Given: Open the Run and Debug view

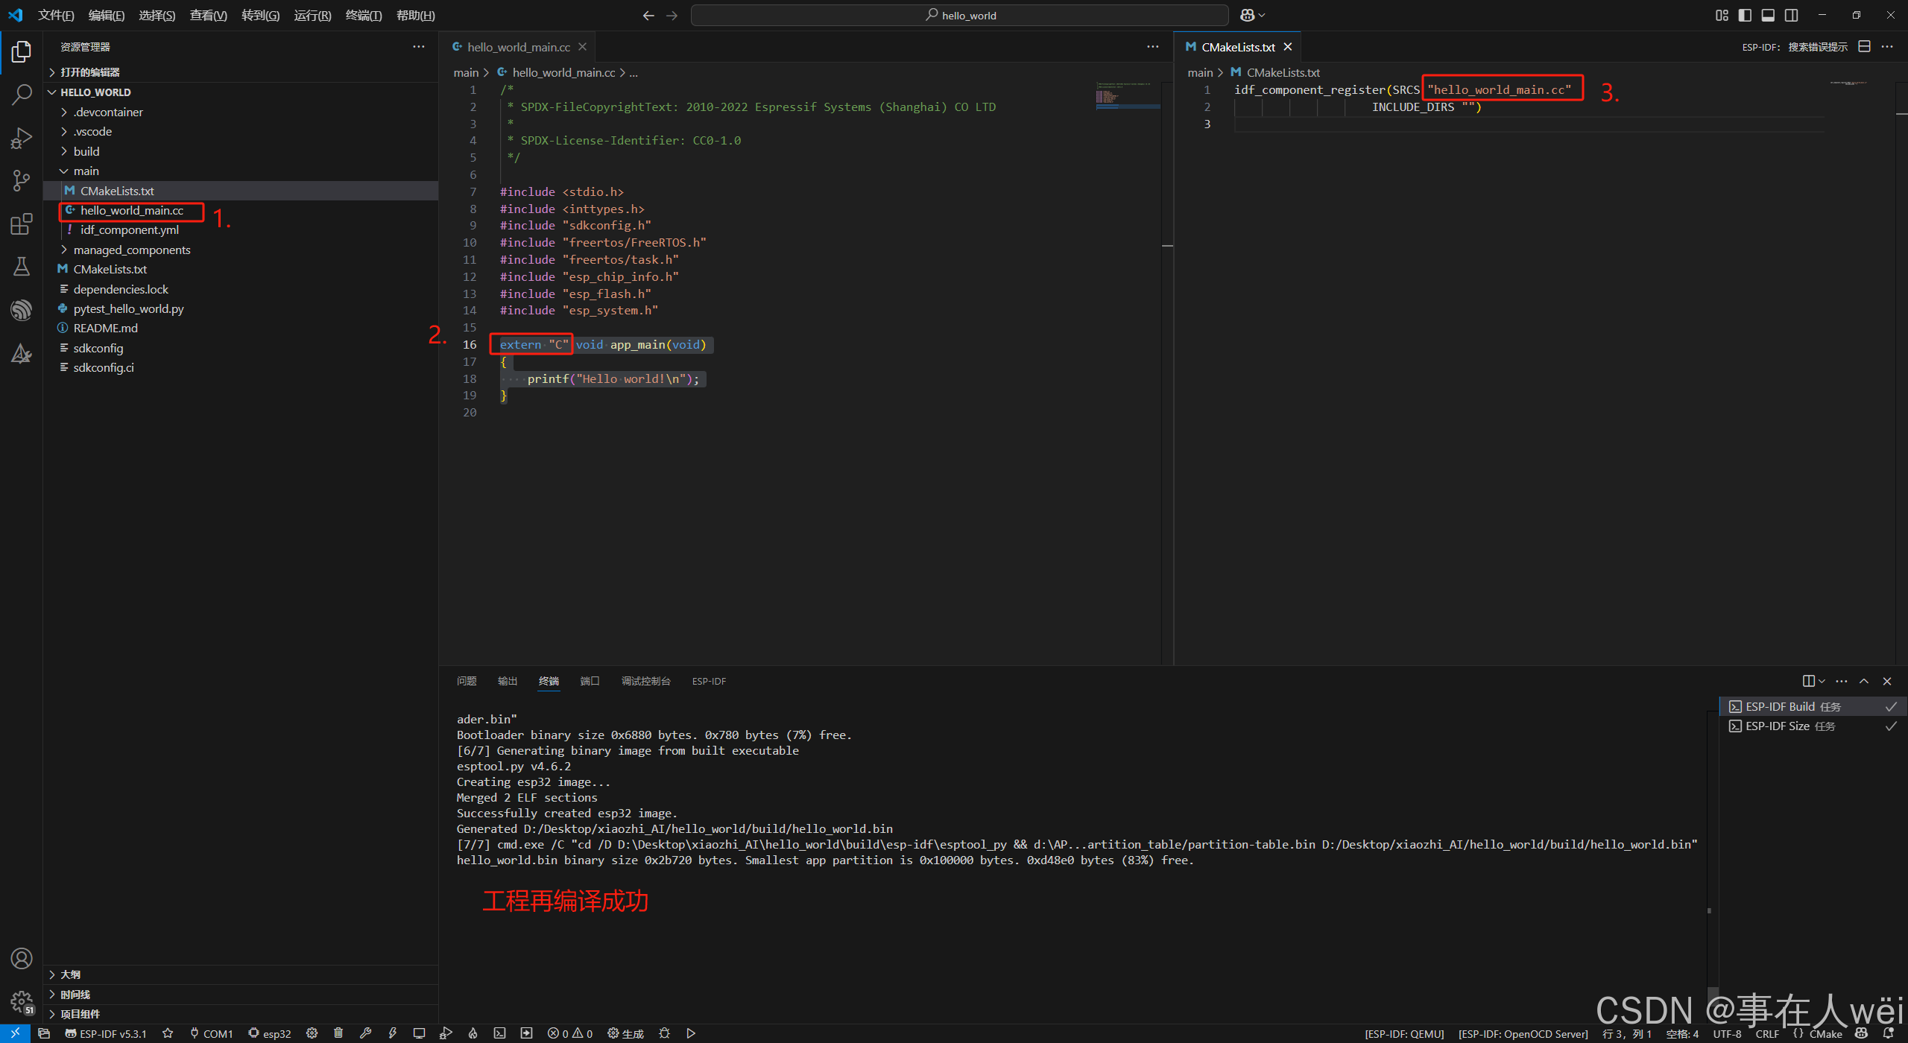Looking at the screenshot, I should click(x=22, y=139).
